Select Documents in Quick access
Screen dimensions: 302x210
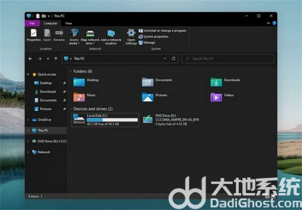pyautogui.click(x=46, y=100)
